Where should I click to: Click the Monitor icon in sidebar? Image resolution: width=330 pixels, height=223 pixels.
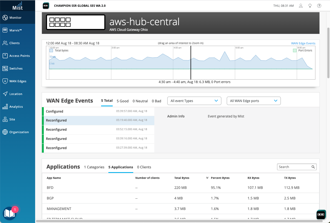click(x=5, y=18)
